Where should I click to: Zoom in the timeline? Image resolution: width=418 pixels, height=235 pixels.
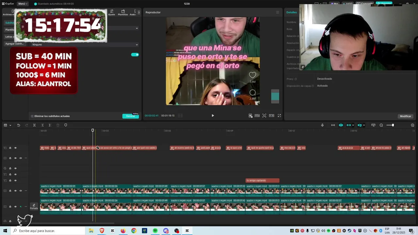[412, 125]
